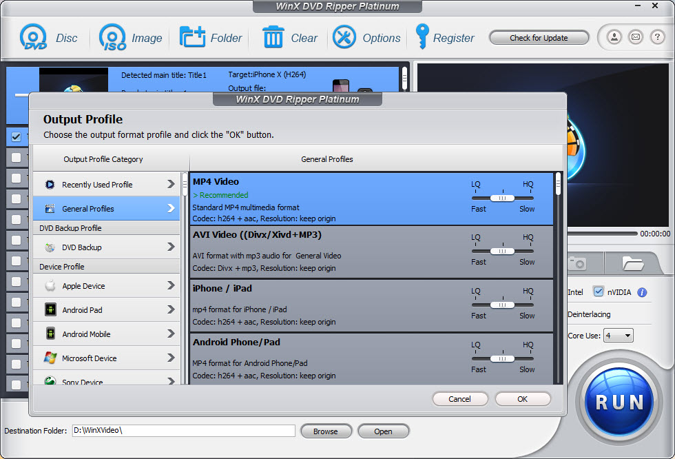Click the DVD Backup disc icon

(50, 247)
